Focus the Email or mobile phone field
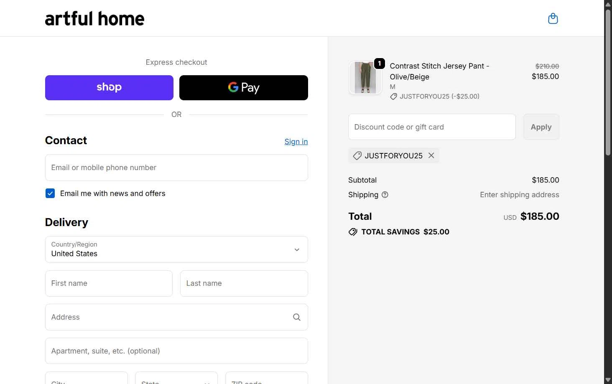The width and height of the screenshot is (612, 384). point(176,168)
